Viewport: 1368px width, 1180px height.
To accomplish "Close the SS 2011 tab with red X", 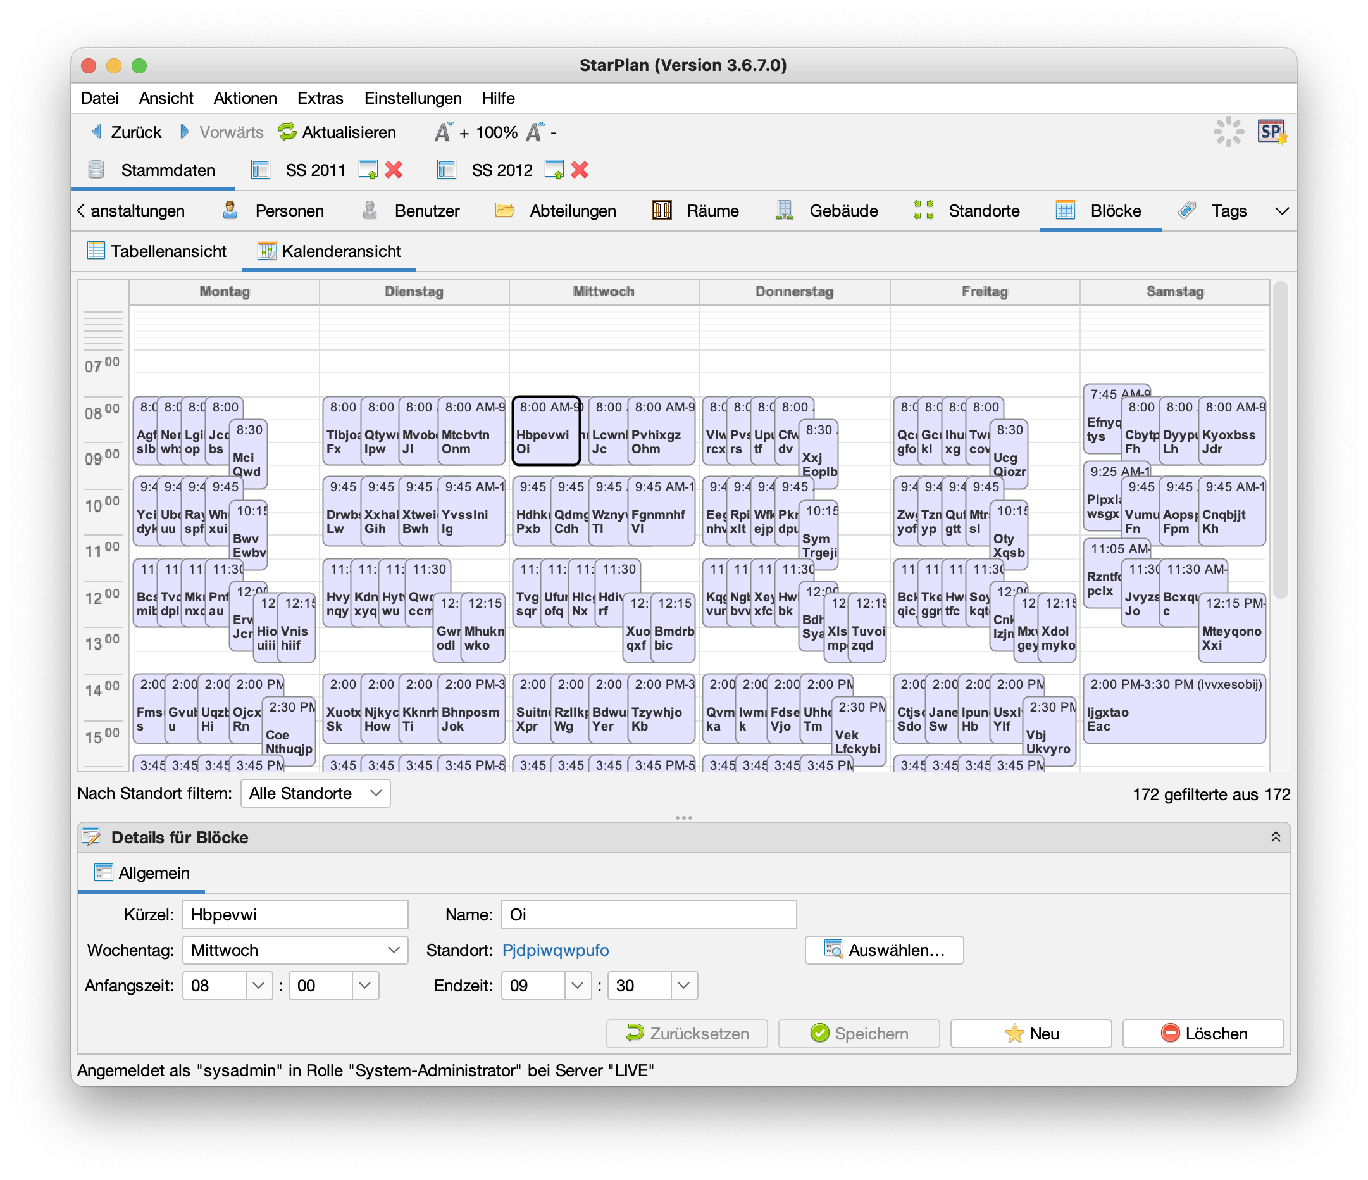I will (x=394, y=170).
